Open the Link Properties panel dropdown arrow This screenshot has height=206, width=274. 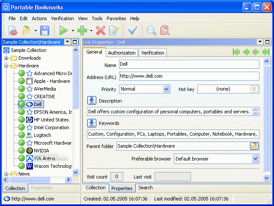coord(260,42)
